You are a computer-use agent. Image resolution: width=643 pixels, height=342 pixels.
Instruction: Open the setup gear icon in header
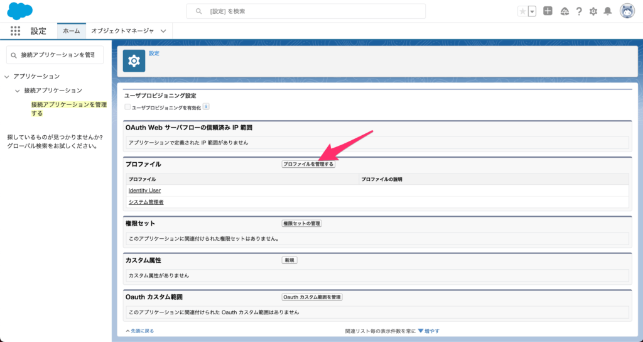[x=593, y=11]
